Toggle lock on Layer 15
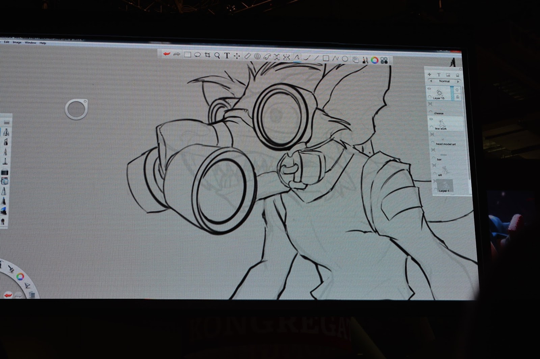 click(458, 97)
